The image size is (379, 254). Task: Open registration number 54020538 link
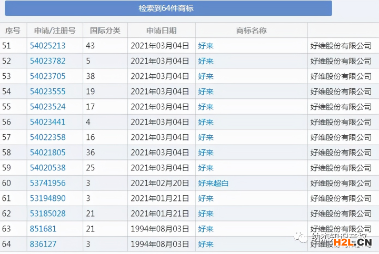47,168
